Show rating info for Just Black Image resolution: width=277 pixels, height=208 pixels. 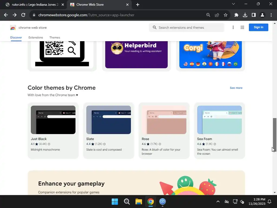point(49,144)
